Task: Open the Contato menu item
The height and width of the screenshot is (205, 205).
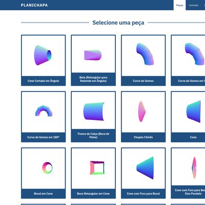Action: tap(194, 5)
